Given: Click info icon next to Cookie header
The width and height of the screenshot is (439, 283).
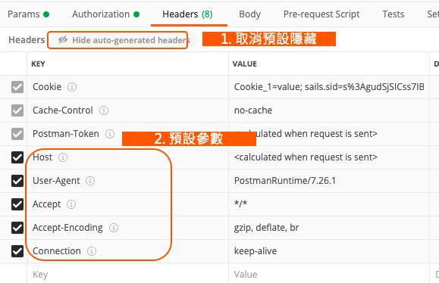Looking at the screenshot, I should [x=72, y=87].
